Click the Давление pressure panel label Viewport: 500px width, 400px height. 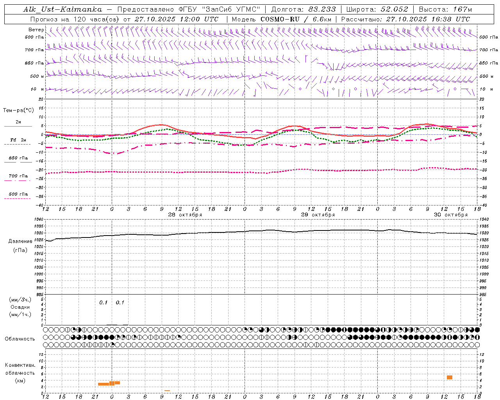click(20, 241)
